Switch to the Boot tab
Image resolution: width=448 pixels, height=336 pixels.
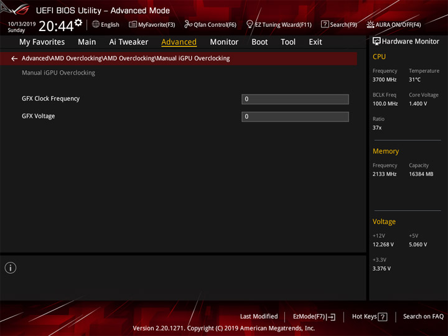259,42
